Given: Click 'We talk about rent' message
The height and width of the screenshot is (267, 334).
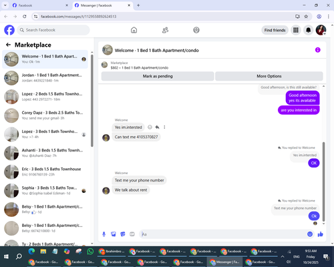Looking at the screenshot, I should point(131,190).
